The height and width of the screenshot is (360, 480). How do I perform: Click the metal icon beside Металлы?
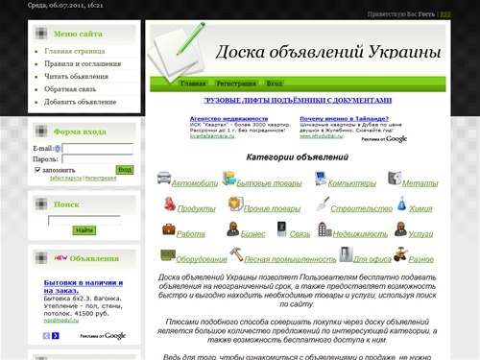click(395, 178)
